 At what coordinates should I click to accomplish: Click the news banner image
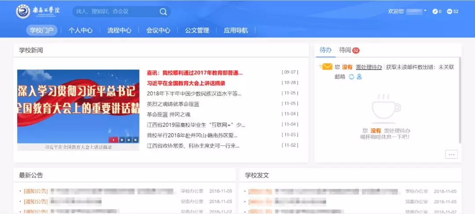click(78, 106)
